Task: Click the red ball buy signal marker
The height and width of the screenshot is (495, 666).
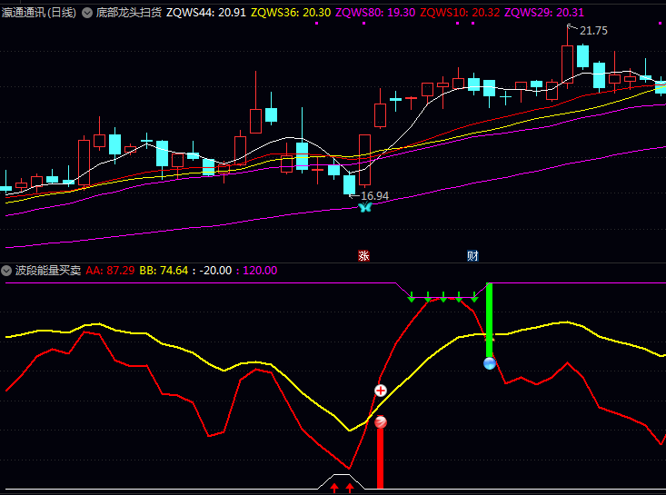Action: point(381,422)
